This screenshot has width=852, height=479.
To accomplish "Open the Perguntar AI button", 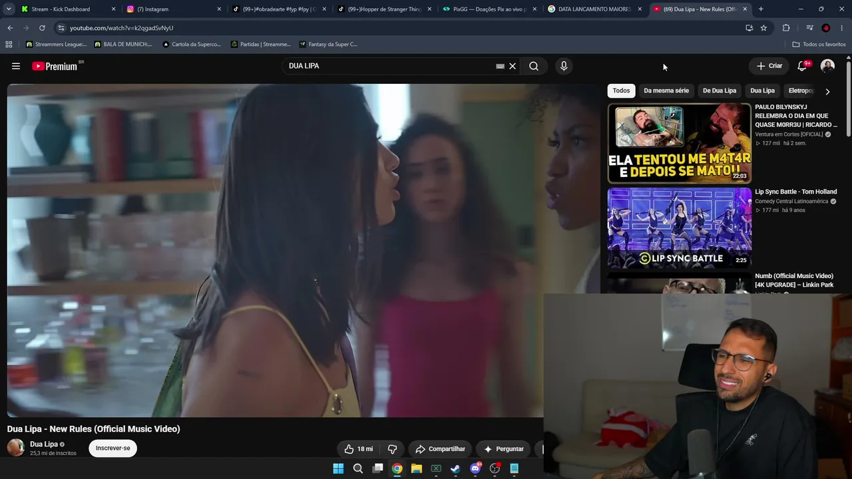I will point(503,449).
